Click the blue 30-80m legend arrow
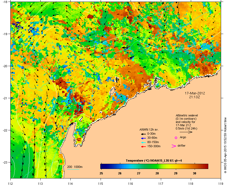Image resolution: width=229 pixels, height=185 pixels. [143, 138]
